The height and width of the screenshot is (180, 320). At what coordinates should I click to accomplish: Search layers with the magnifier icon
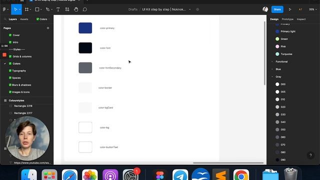(x=5, y=19)
